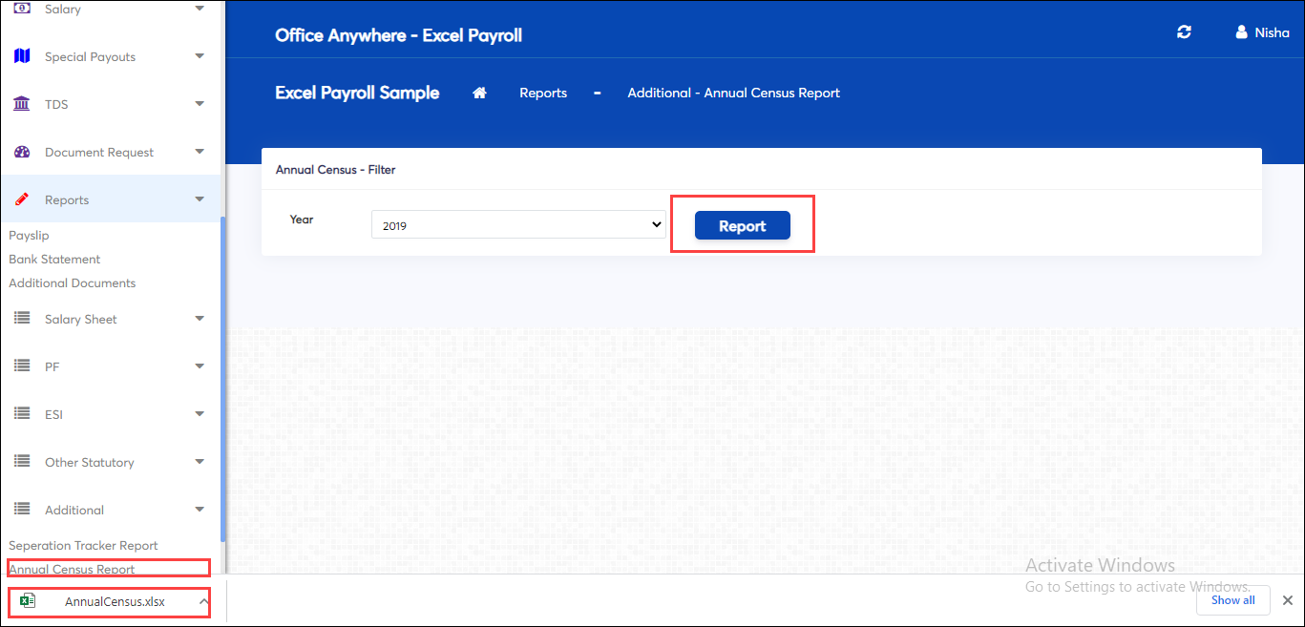Click the Salary Sheet list icon
Screen dimensions: 1305x627
click(x=22, y=318)
